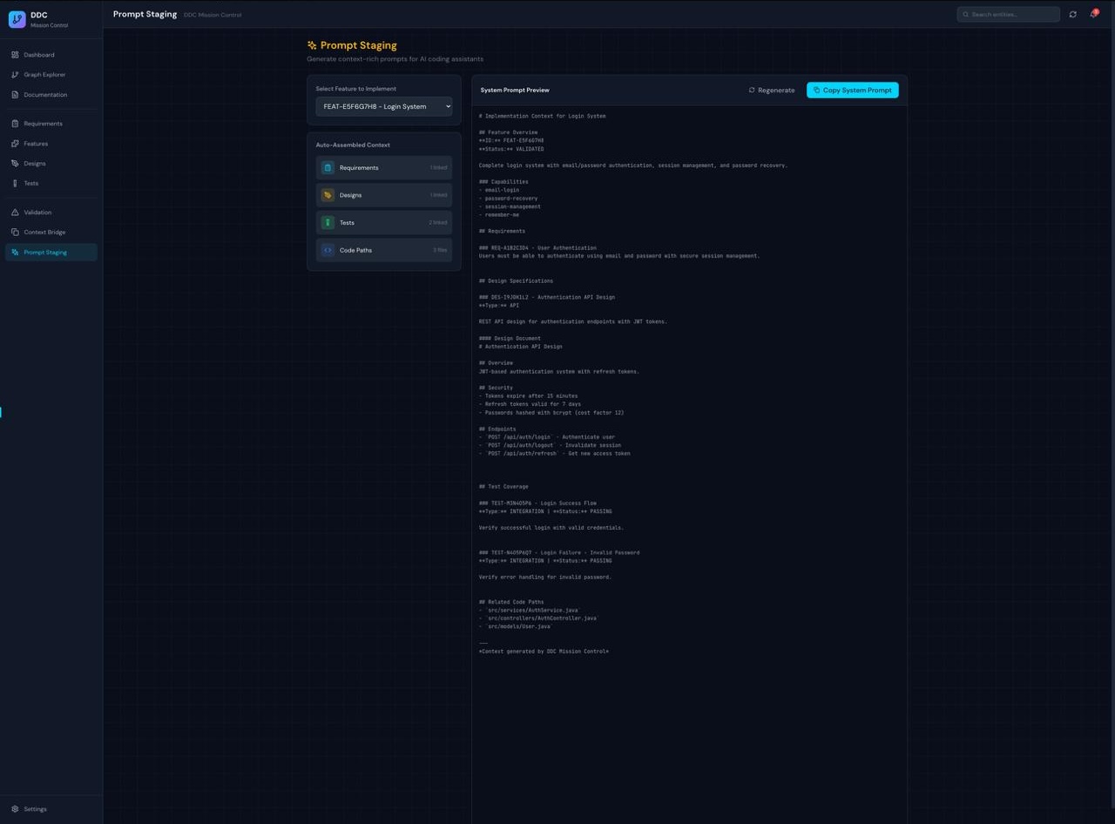
Task: Click the refresh icon in top bar
Action: tap(1072, 14)
